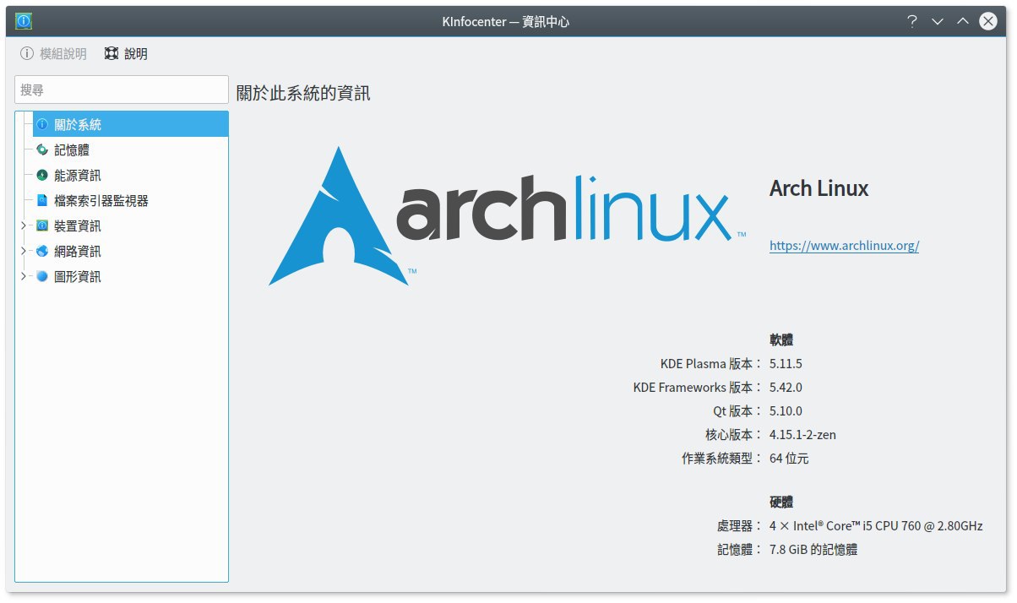Click the 圖形資訊 graphics sphere icon

[42, 276]
